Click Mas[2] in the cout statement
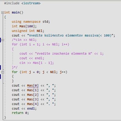Viewport: 121px width, 121px height. pyautogui.click(x=33, y=95)
